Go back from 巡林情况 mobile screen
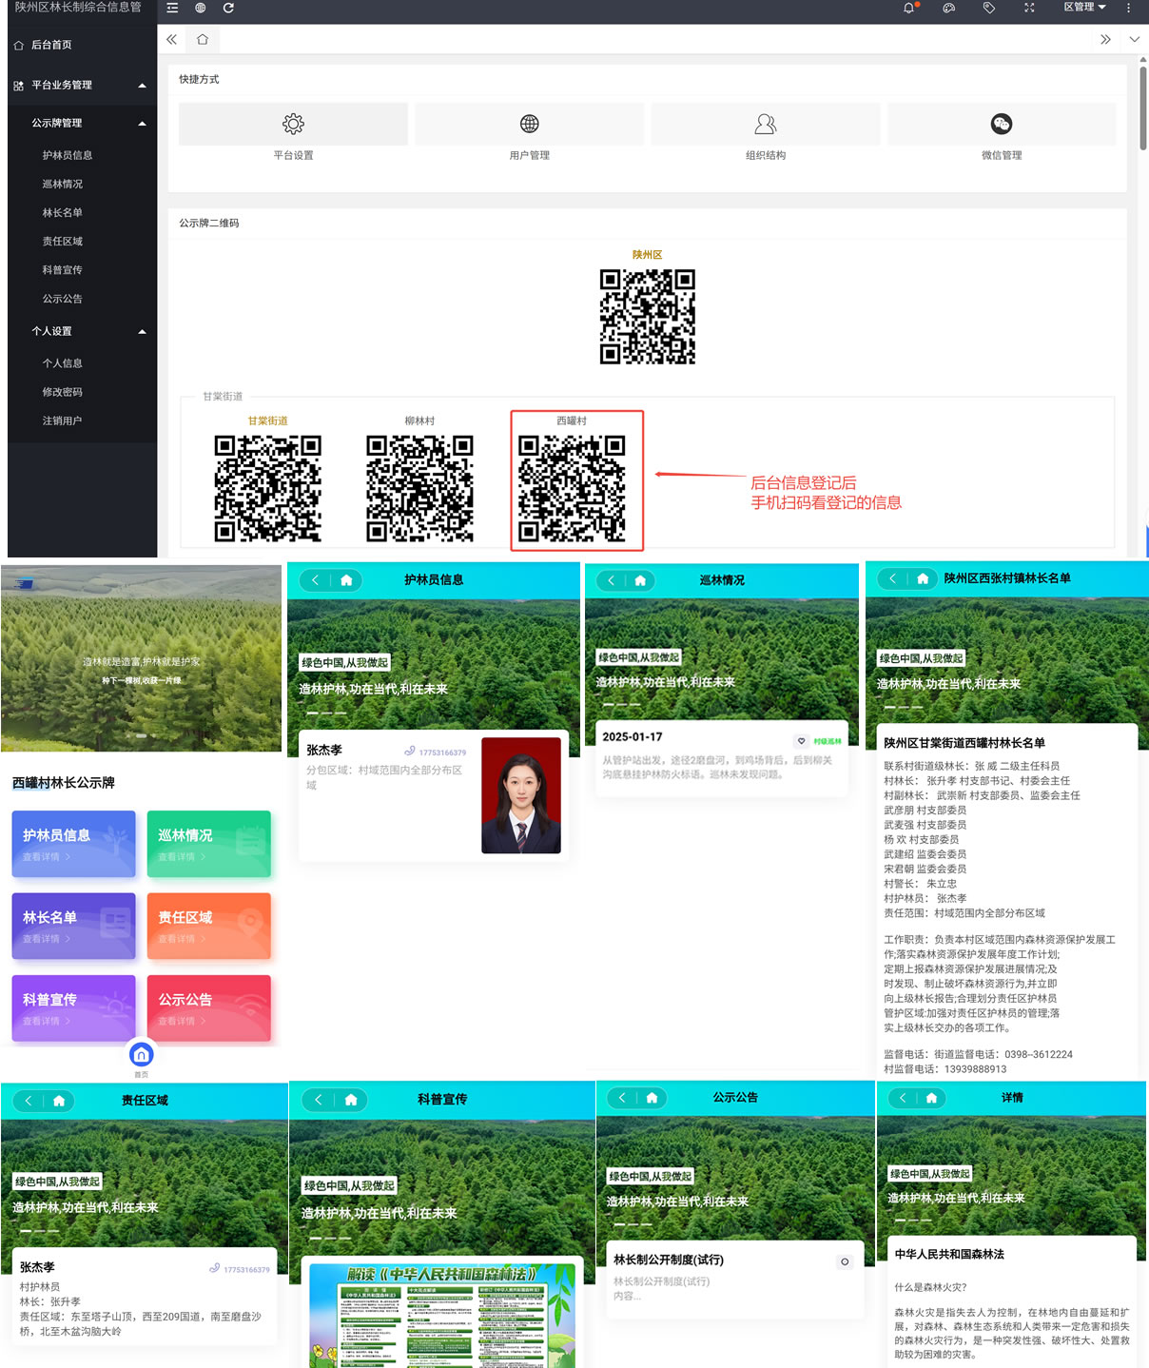 point(611,580)
